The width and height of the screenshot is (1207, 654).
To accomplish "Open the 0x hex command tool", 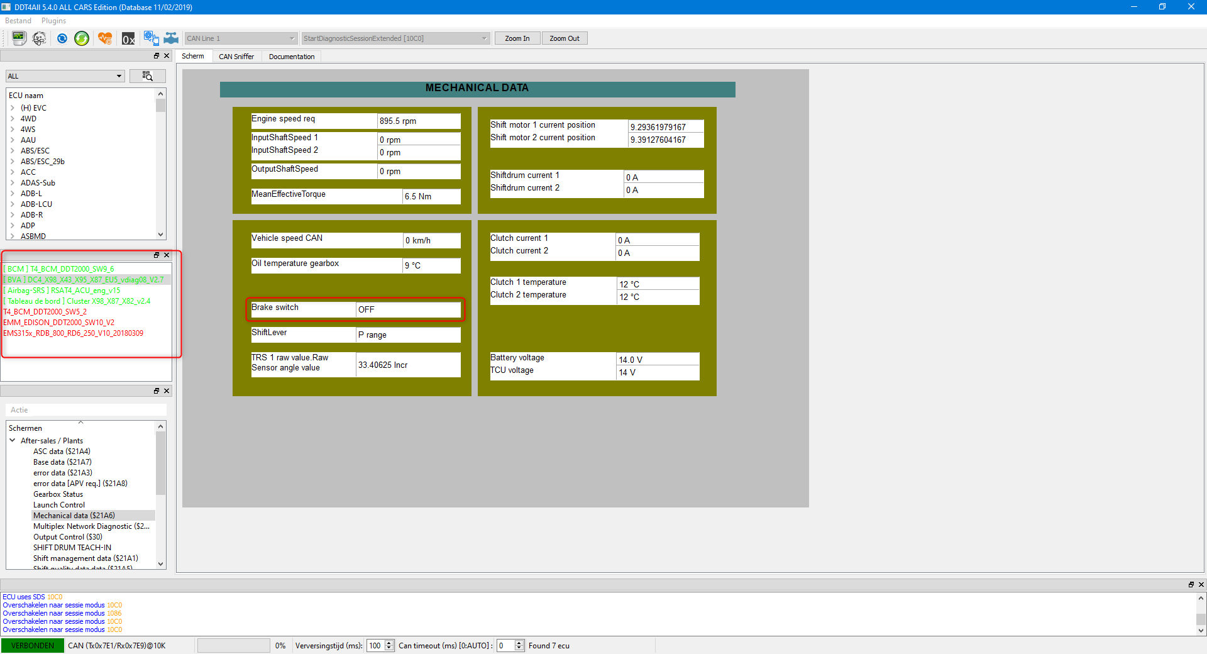I will (128, 39).
